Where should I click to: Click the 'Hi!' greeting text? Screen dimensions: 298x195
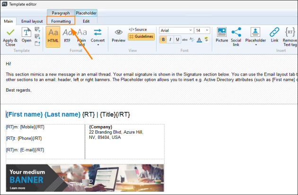pyautogui.click(x=9, y=64)
